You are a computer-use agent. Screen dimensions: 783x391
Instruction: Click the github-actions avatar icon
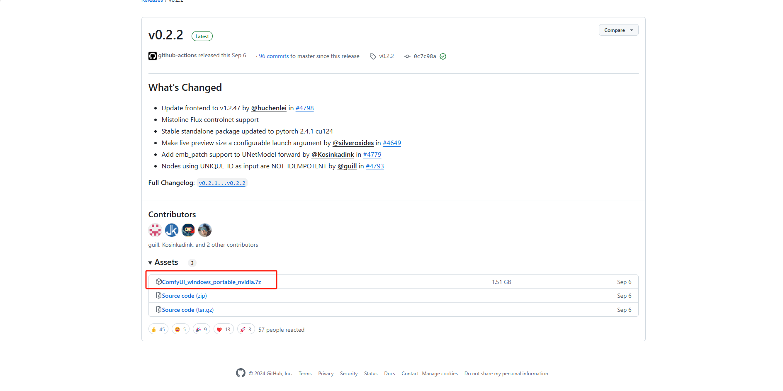[x=153, y=56]
